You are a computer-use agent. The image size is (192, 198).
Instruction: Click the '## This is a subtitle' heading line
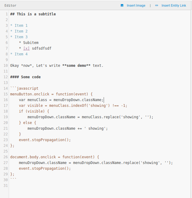33,14
